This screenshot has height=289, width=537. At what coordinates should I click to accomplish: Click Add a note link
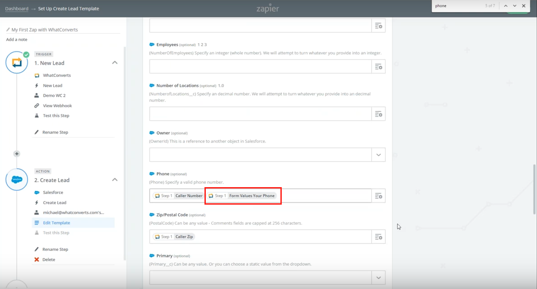point(17,39)
